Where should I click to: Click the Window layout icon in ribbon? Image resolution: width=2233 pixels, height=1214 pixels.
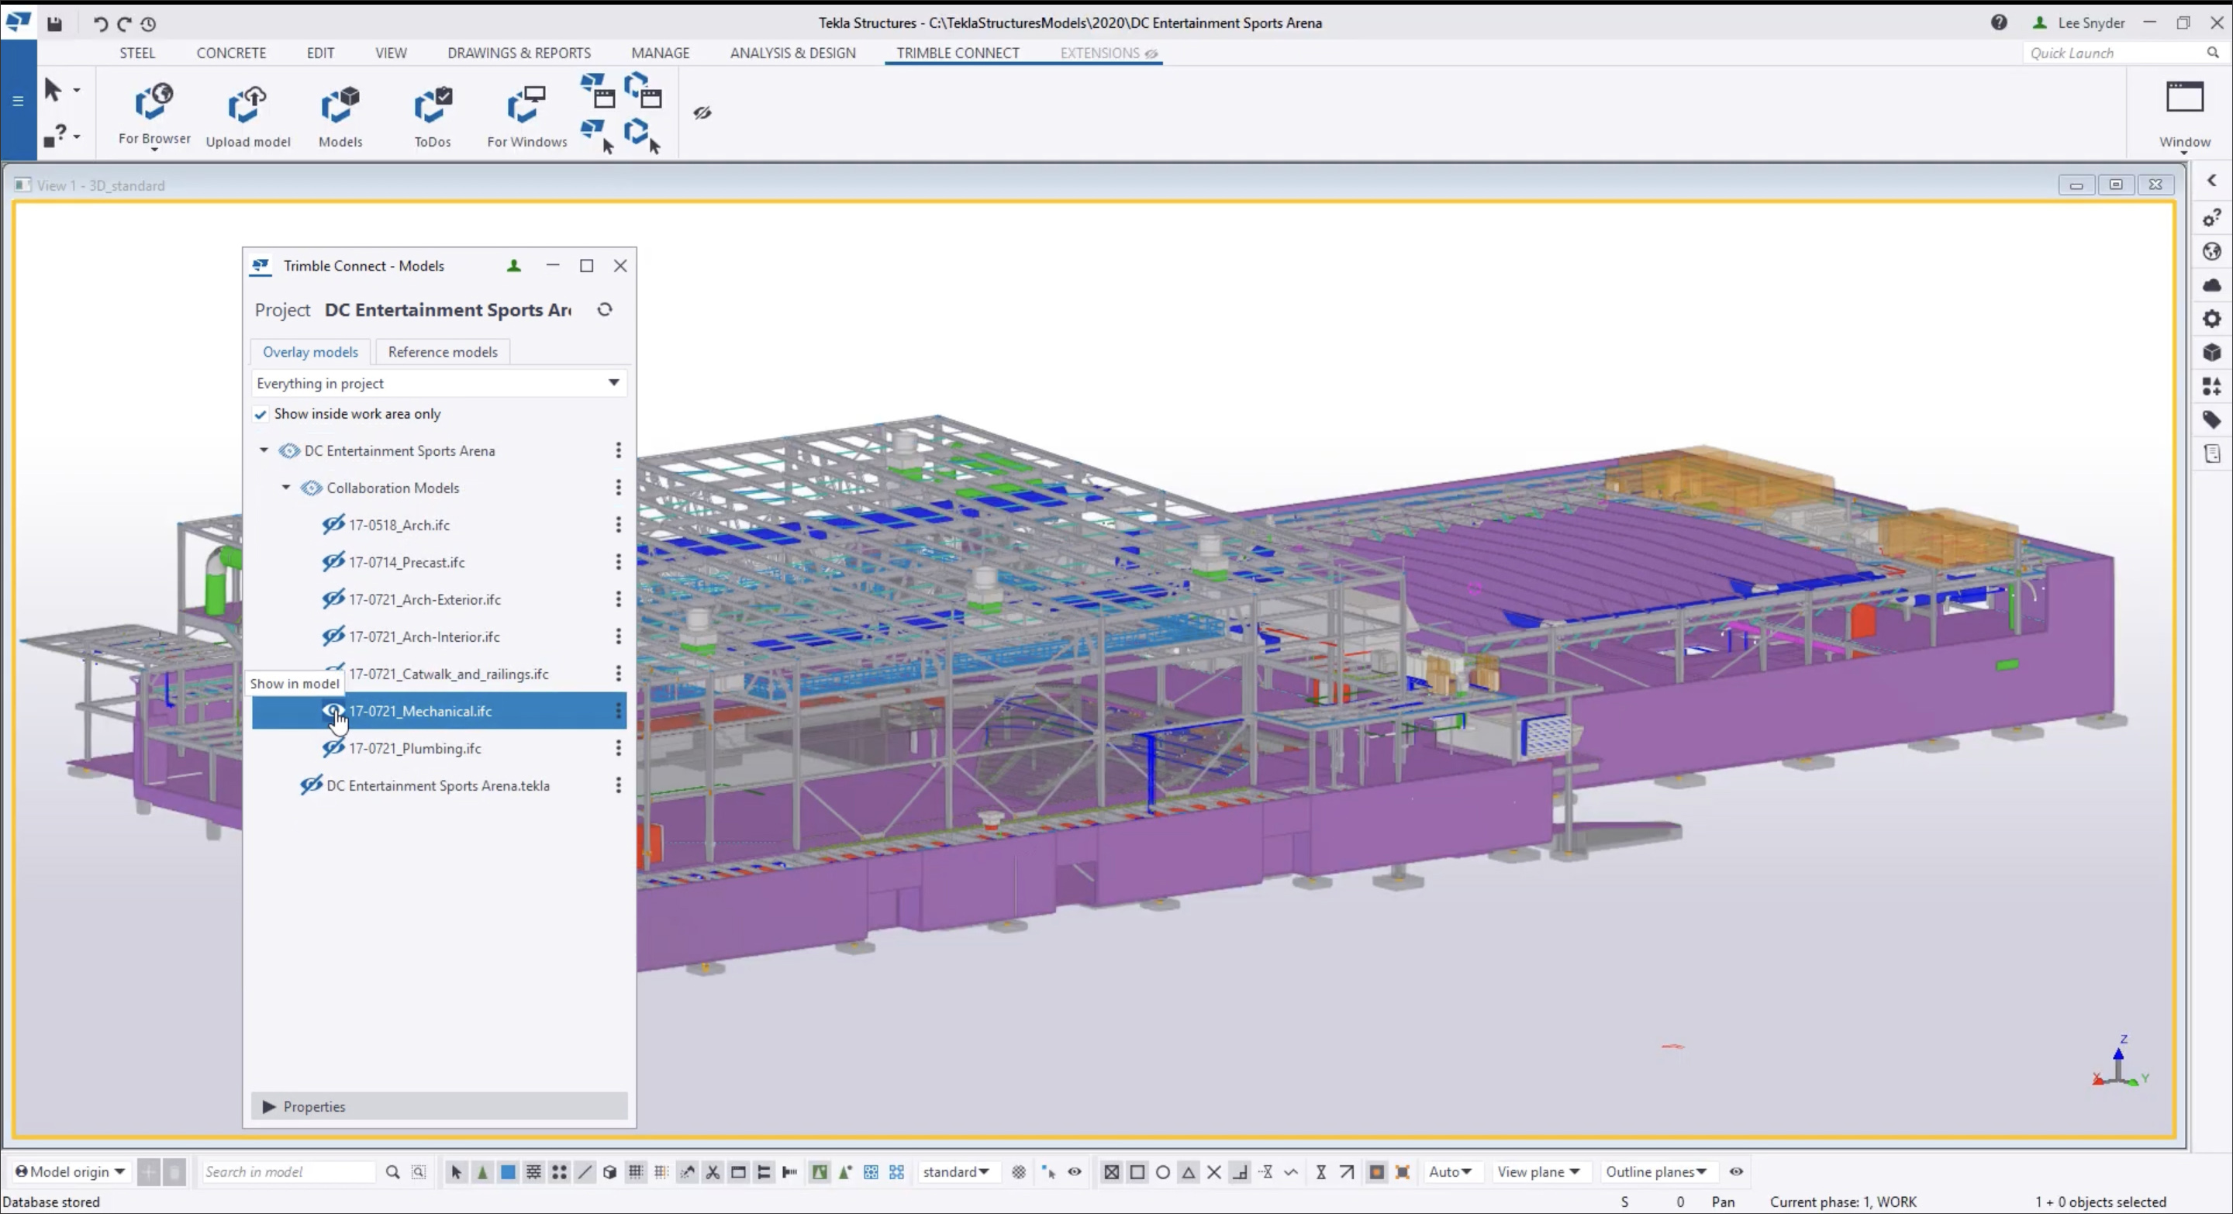tap(2184, 97)
